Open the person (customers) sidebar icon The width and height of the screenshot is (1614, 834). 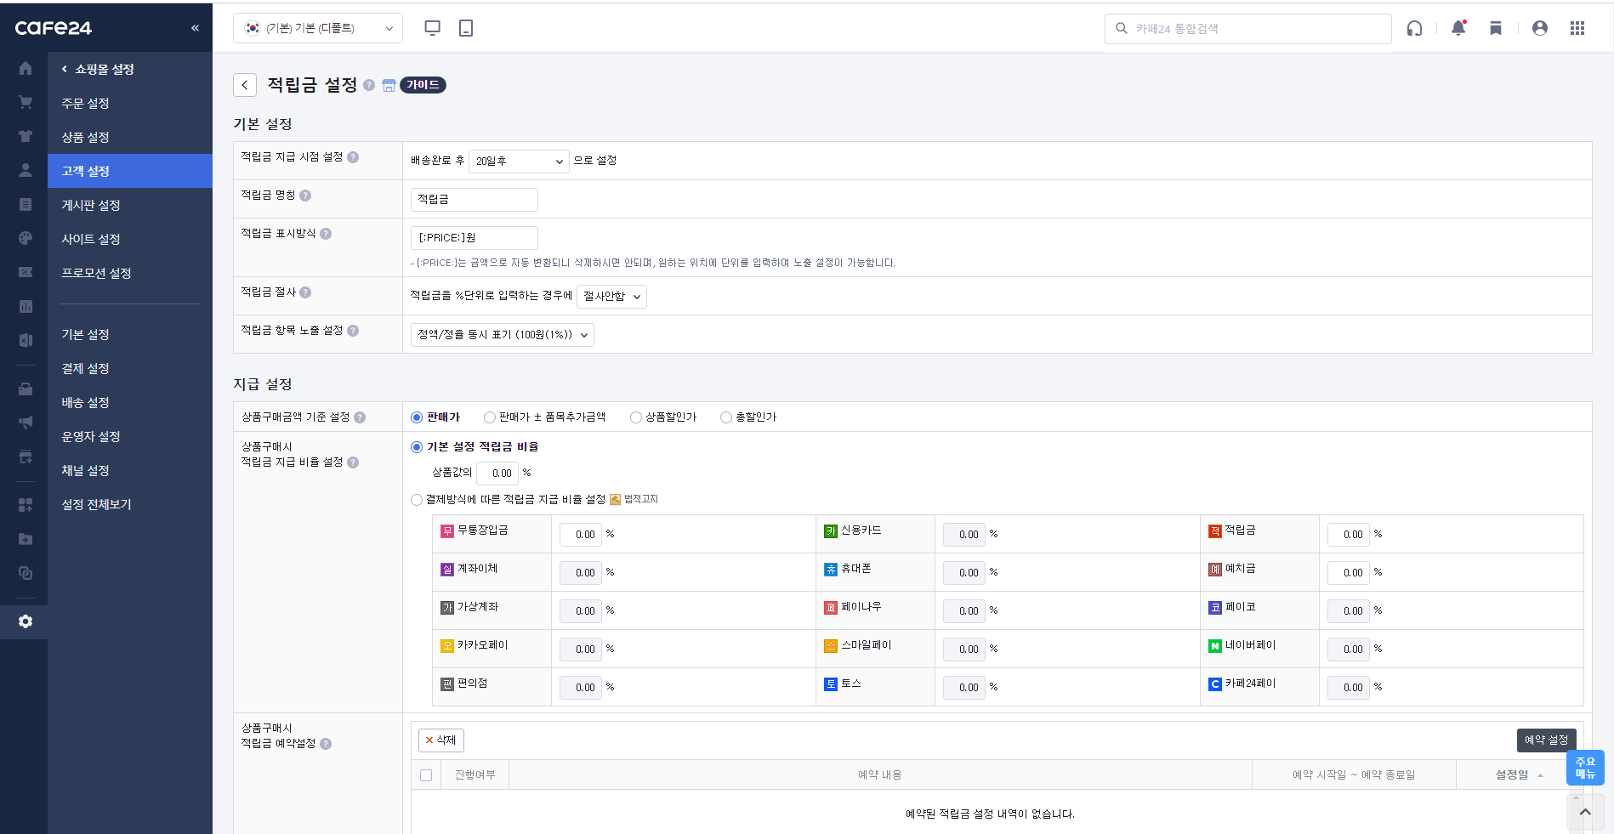click(26, 170)
